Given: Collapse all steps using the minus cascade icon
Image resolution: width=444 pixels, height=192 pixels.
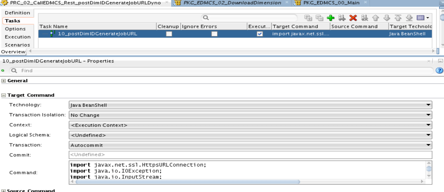Looking at the screenshot, I should click(319, 18).
